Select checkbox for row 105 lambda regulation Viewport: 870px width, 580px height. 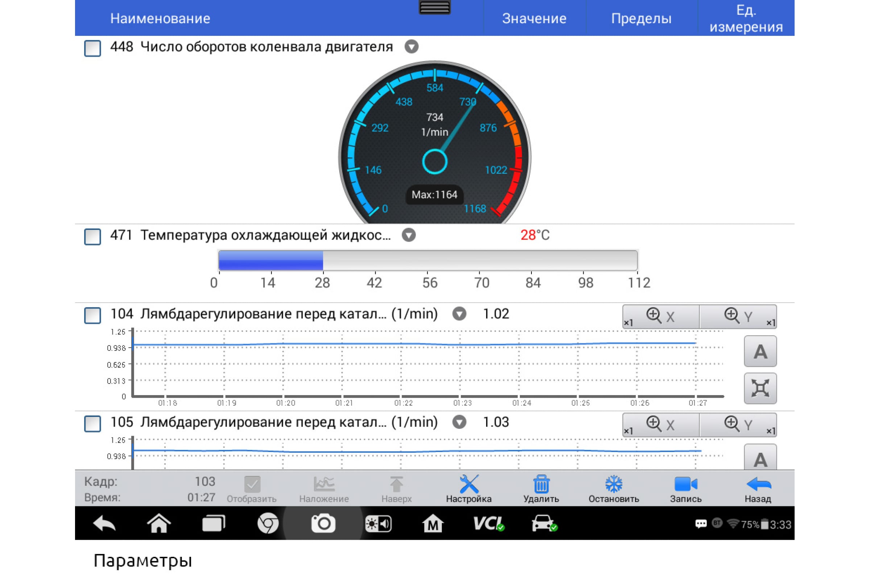tap(92, 423)
